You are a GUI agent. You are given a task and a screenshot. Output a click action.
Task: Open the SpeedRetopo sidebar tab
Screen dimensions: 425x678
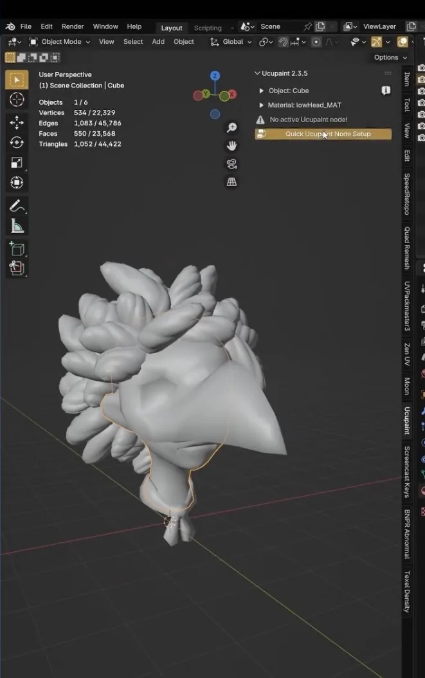click(407, 194)
